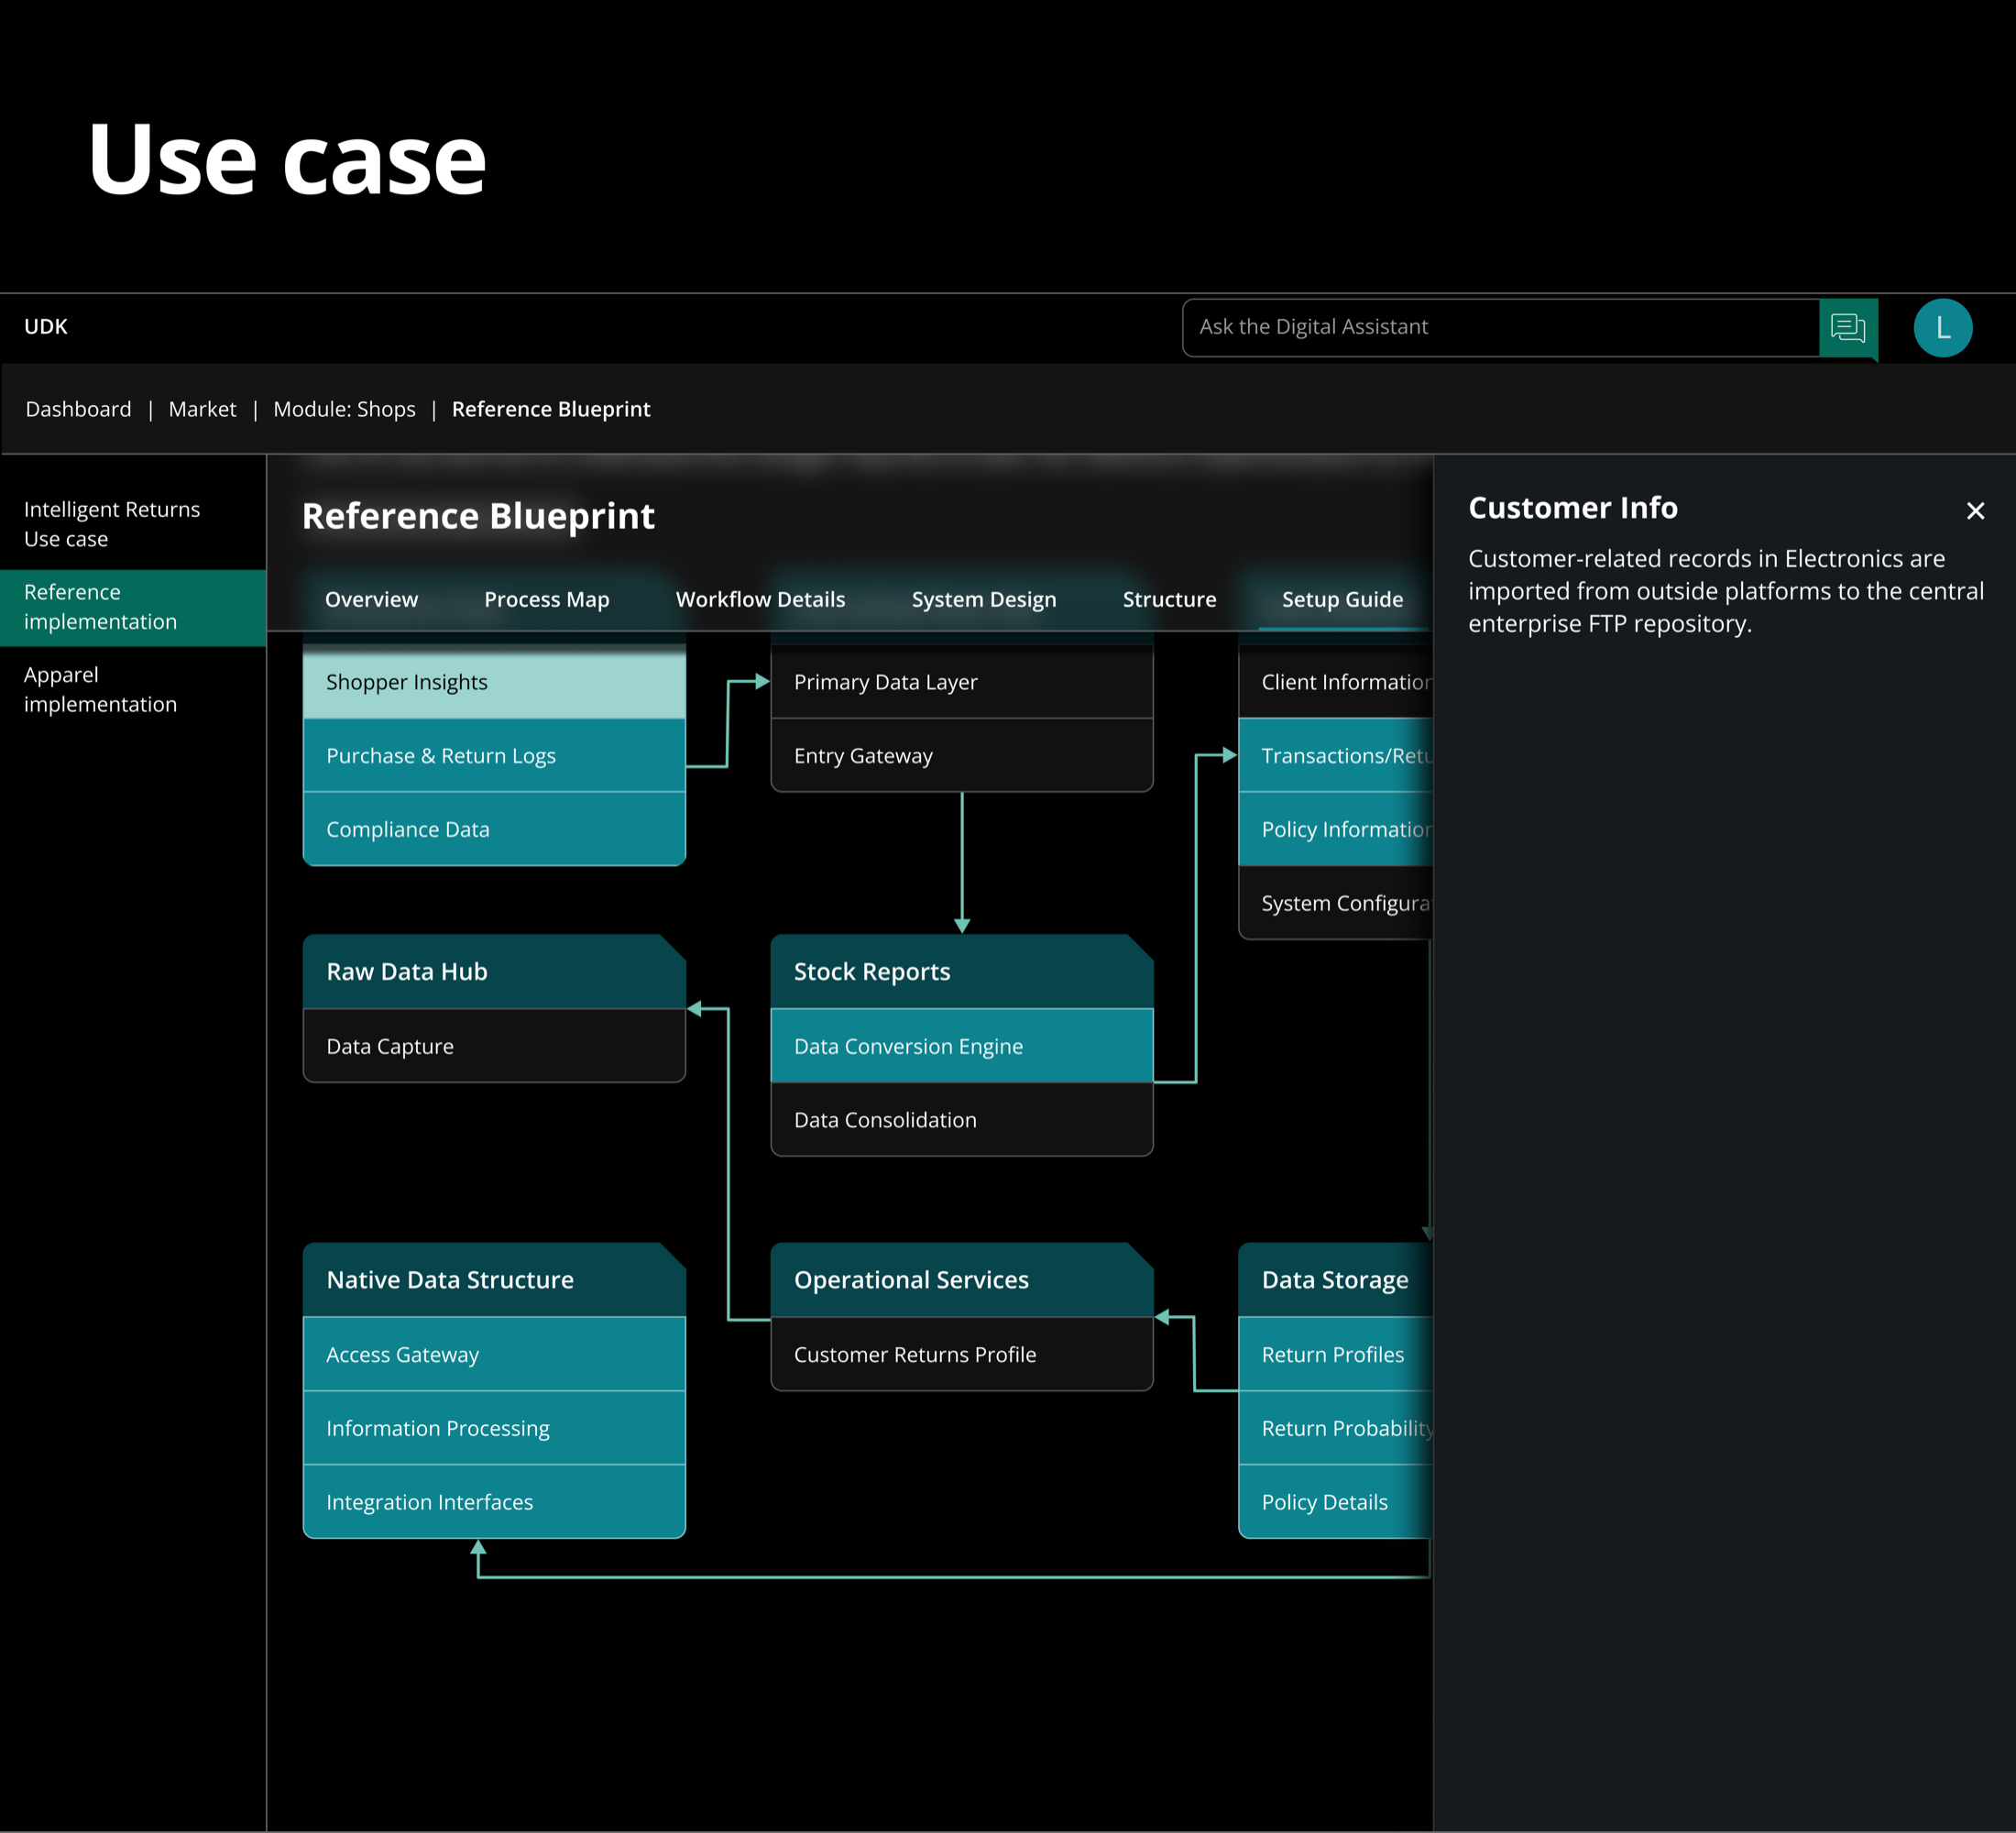Viewport: 2016px width, 1833px height.
Task: Select the Integration Interfaces block
Action: tap(494, 1503)
